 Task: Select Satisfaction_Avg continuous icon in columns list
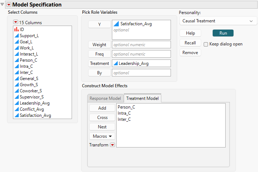(x=17, y=115)
